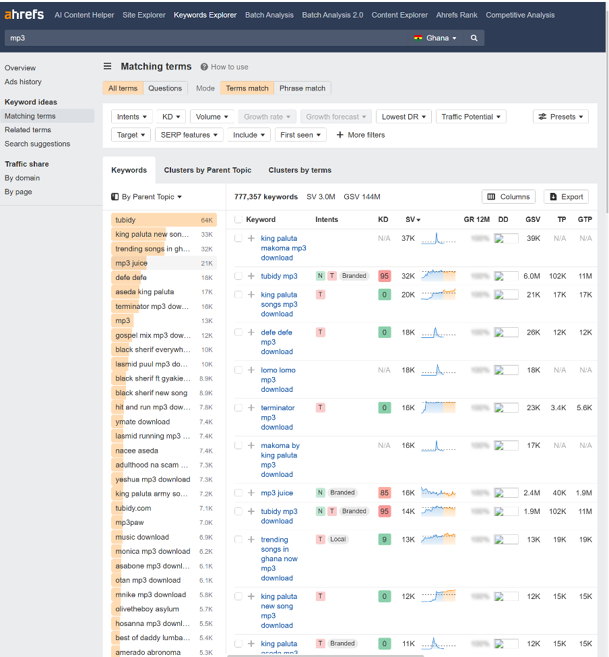
Task: Select the Phrase match mode button
Action: [x=302, y=88]
